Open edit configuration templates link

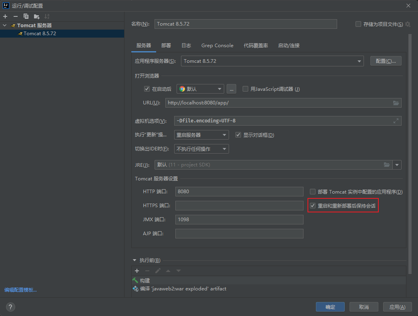click(20, 290)
